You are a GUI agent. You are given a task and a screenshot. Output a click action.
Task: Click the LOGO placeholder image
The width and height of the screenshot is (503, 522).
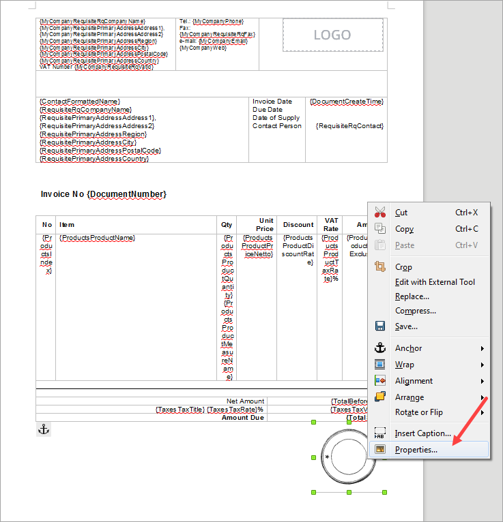coord(332,35)
